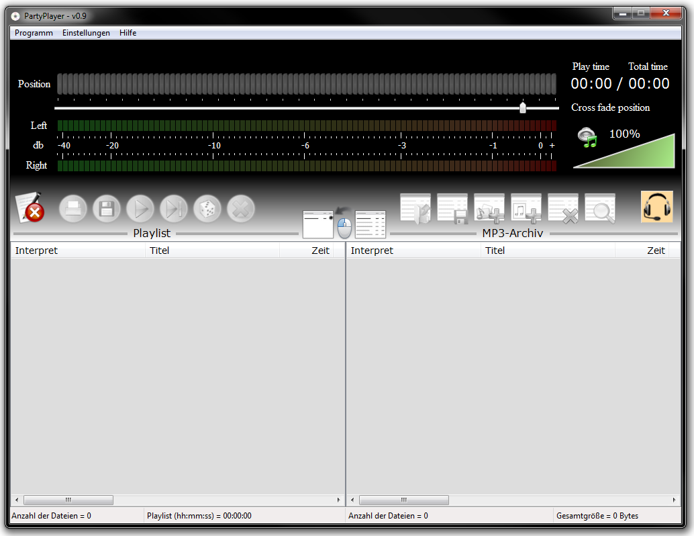Click the clear playlist notepad icon
This screenshot has height=536, width=694.
click(30, 208)
